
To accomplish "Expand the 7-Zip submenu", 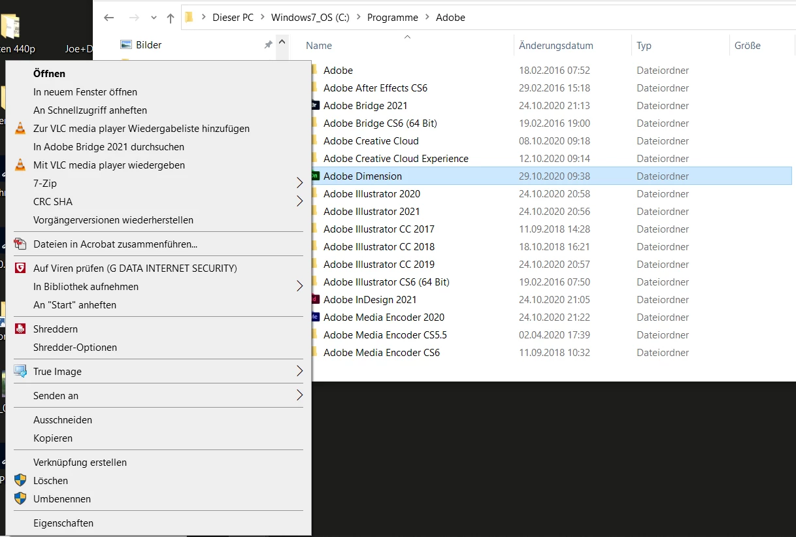I will (x=300, y=183).
